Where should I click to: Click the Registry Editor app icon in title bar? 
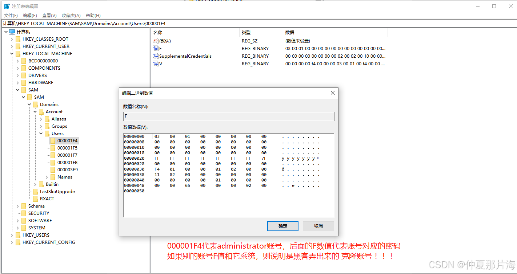(x=7, y=6)
